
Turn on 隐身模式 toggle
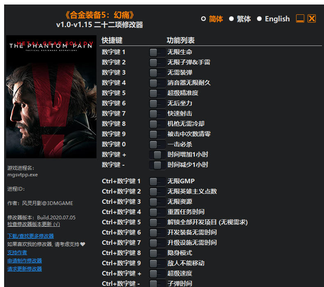tap(157, 253)
